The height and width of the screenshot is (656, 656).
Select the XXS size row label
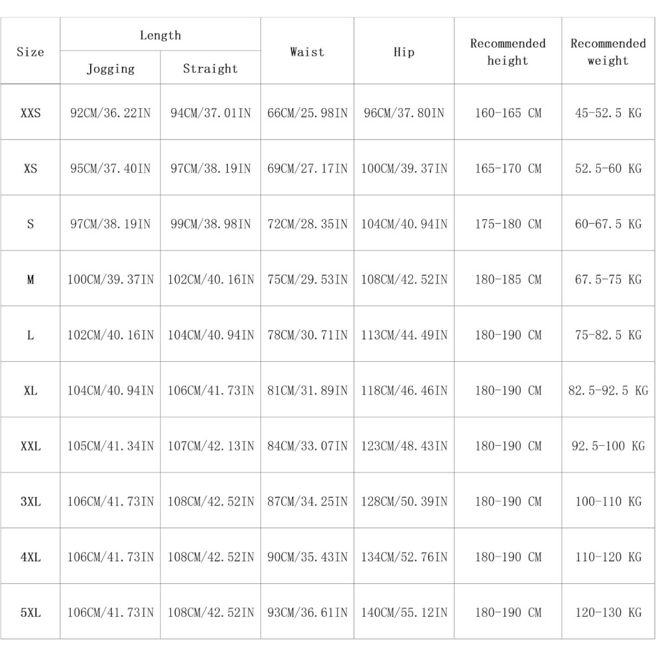tap(30, 113)
